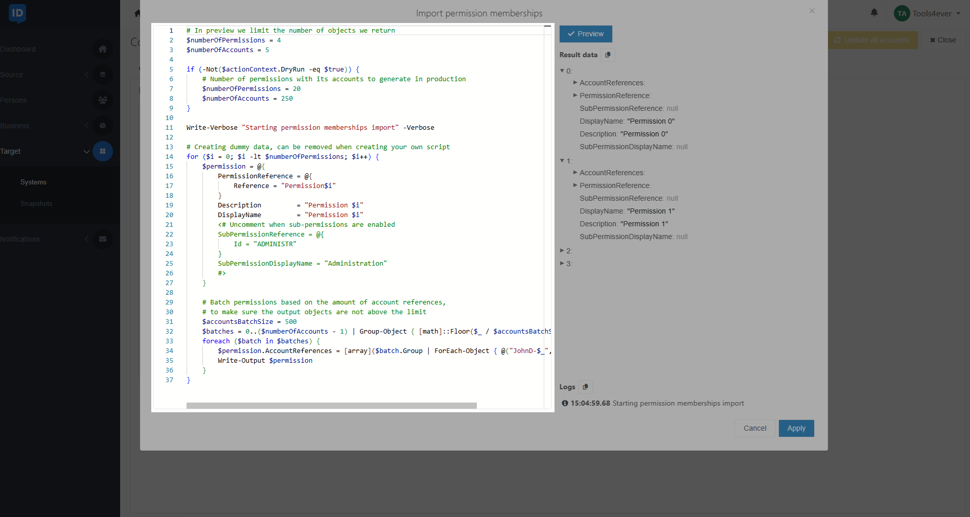This screenshot has width=970, height=517.
Task: Click the Business sidebar icon
Action: coord(103,126)
